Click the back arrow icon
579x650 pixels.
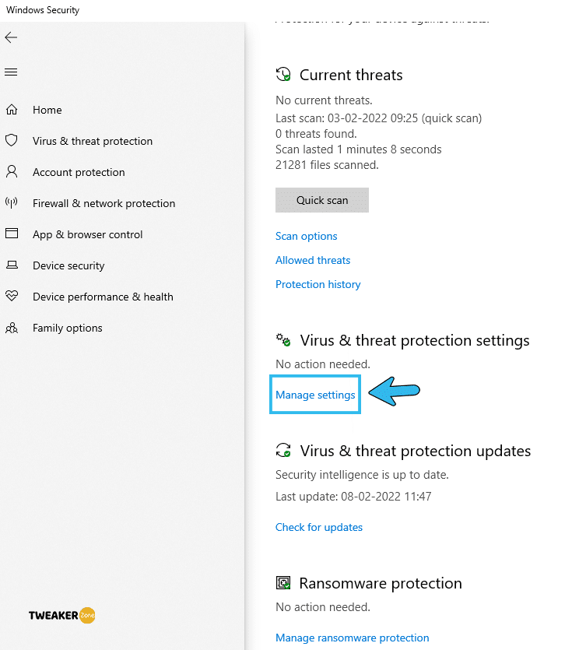[x=11, y=37]
